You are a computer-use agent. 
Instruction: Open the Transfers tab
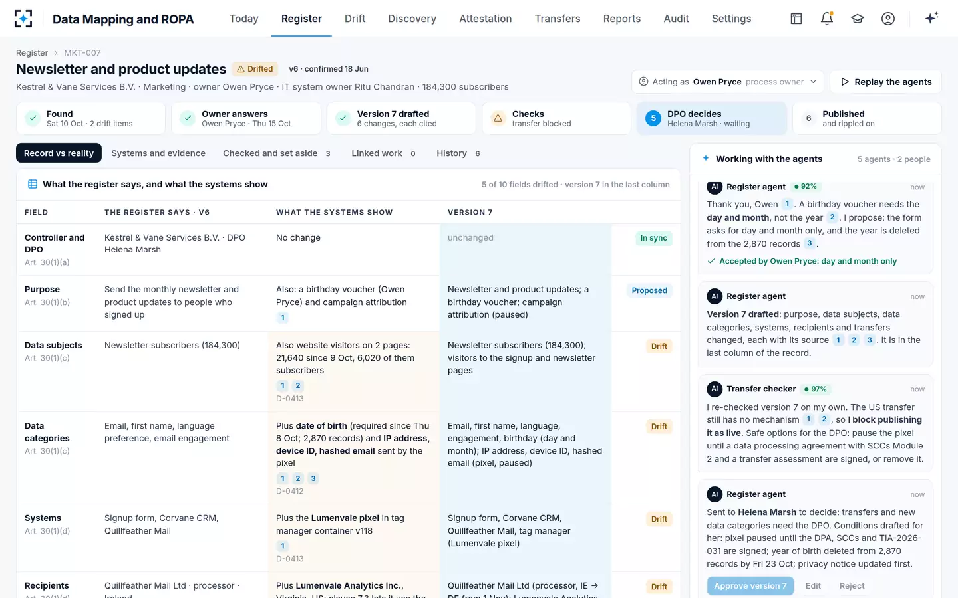point(558,19)
